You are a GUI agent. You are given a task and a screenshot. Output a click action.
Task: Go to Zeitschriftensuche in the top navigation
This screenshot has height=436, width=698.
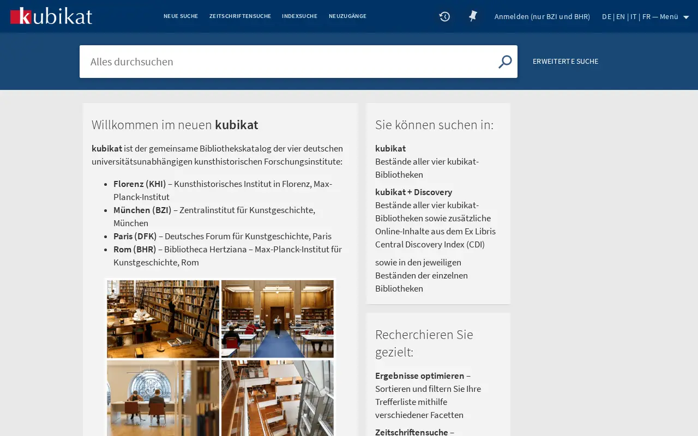pyautogui.click(x=240, y=16)
